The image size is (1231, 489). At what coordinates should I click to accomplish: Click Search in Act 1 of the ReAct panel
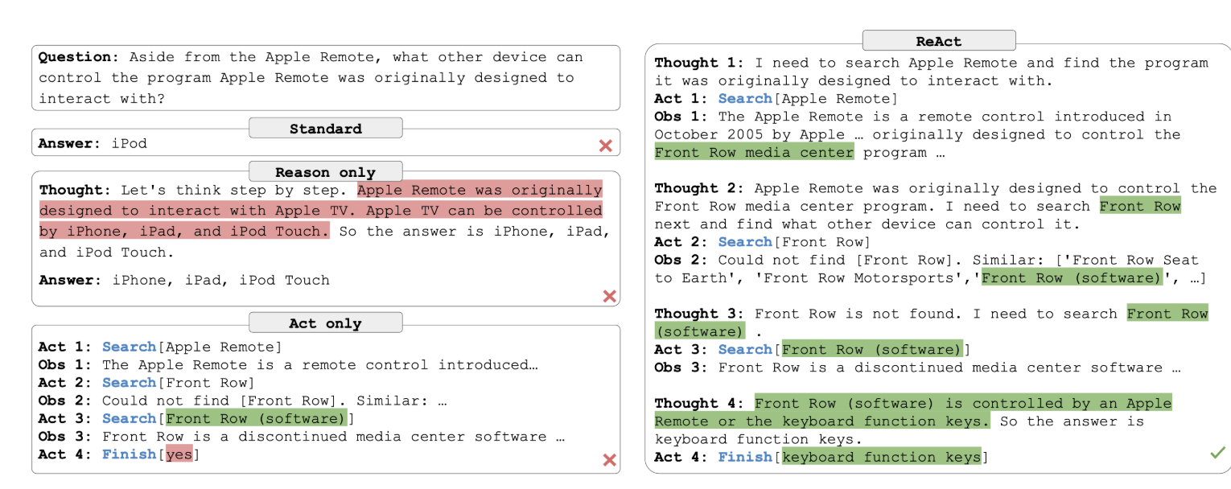(x=745, y=99)
